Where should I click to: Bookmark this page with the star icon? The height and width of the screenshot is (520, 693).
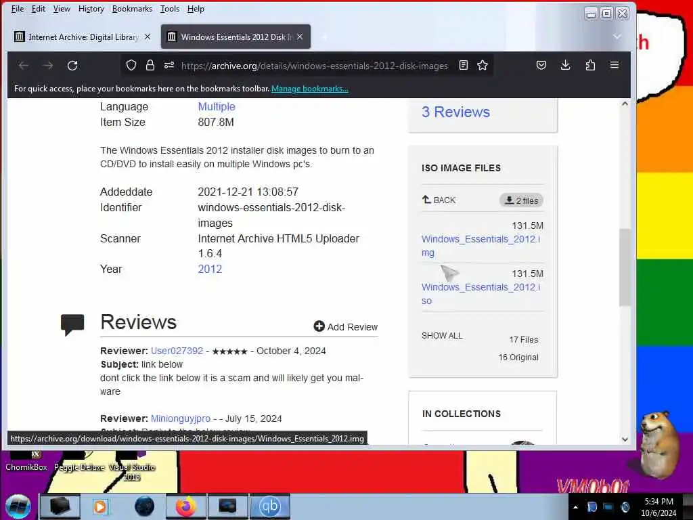(483, 66)
